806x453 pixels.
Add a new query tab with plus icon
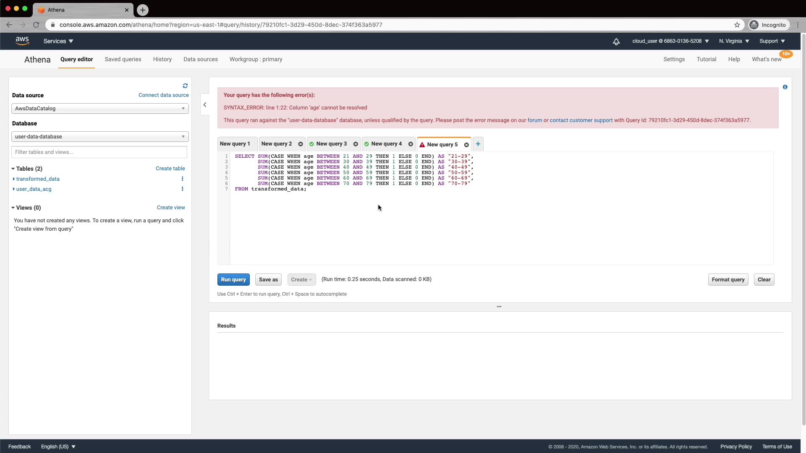coord(478,144)
